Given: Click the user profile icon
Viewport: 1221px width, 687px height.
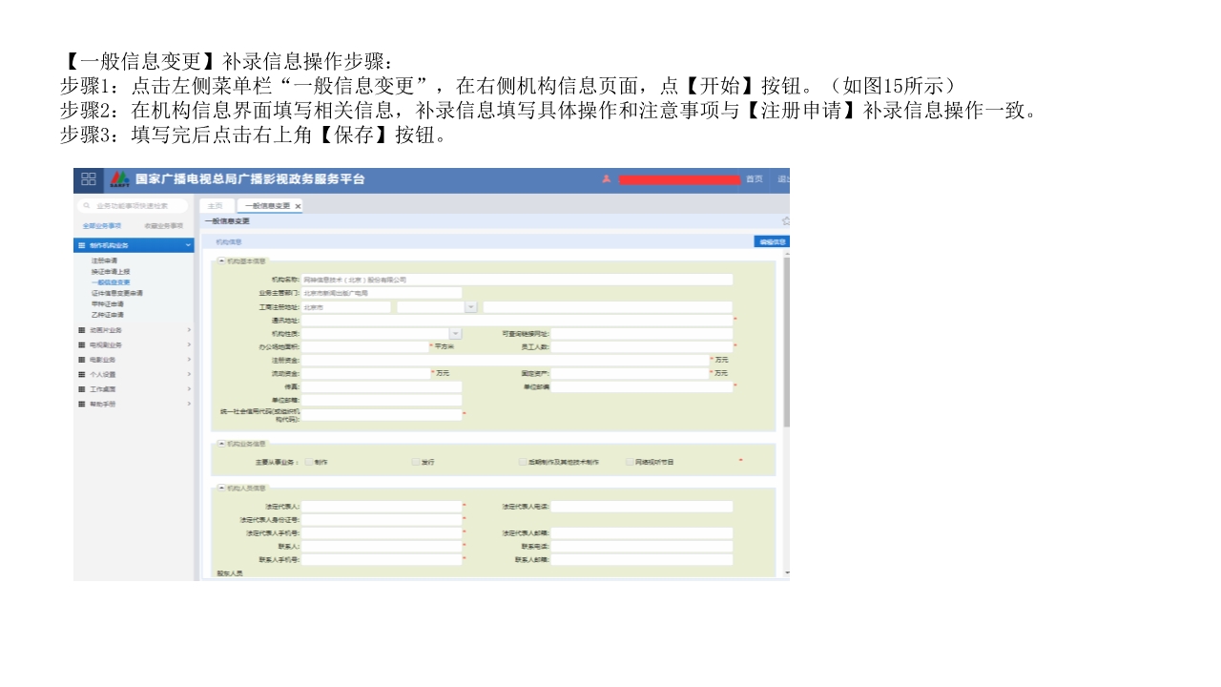Looking at the screenshot, I should (607, 179).
